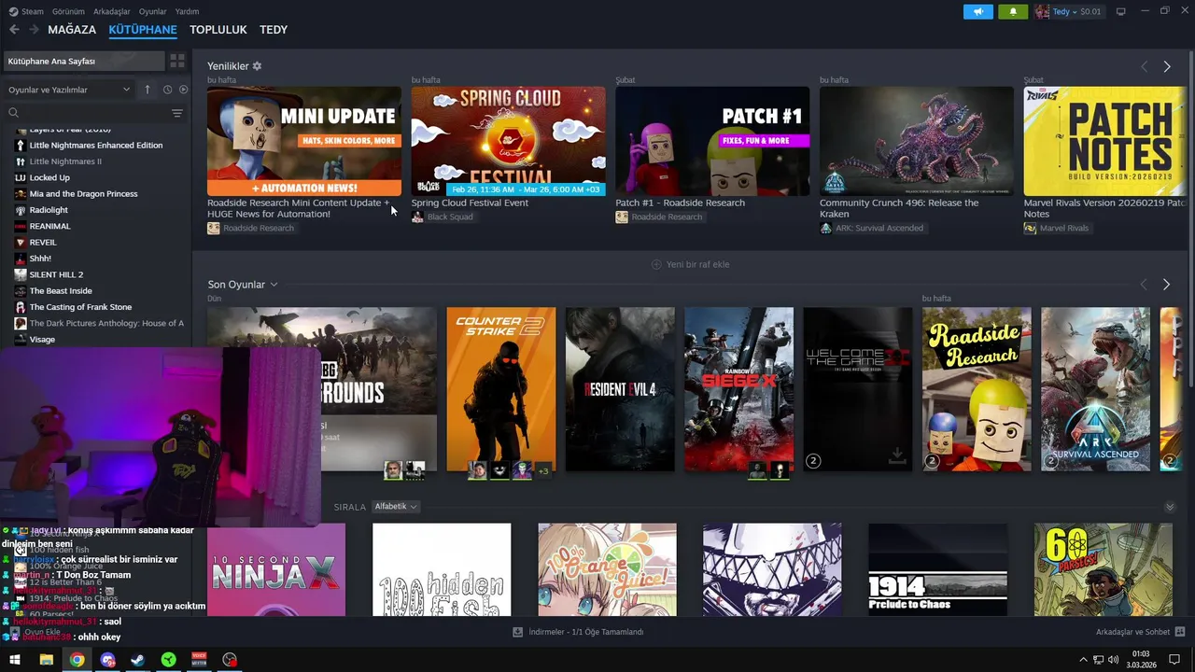The height and width of the screenshot is (672, 1195).
Task: Open Counter-Strike 2 cover in recent games
Action: [x=500, y=389]
